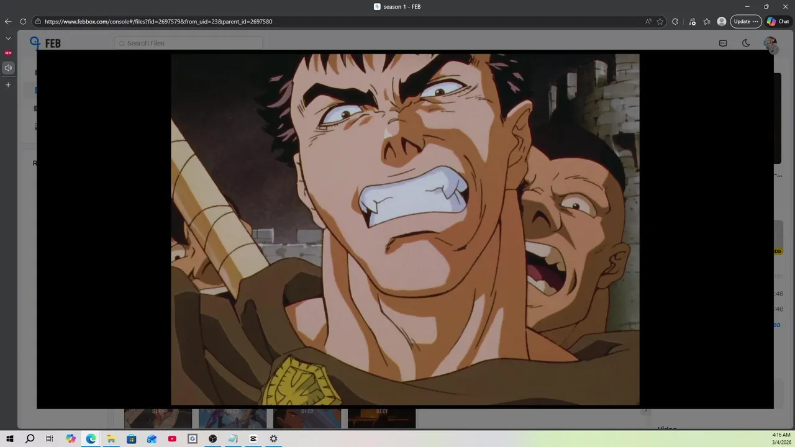This screenshot has height=447, width=795.
Task: Add a new tab with the plus icon
Action: [x=8, y=84]
